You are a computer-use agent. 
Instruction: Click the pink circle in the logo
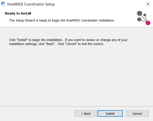coord(148,23)
